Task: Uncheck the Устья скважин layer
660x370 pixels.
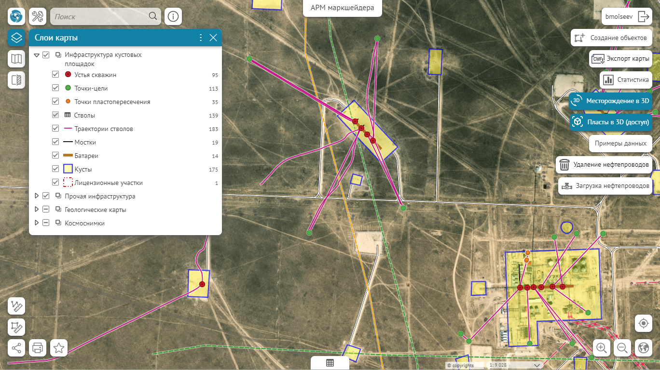Action: [55, 75]
